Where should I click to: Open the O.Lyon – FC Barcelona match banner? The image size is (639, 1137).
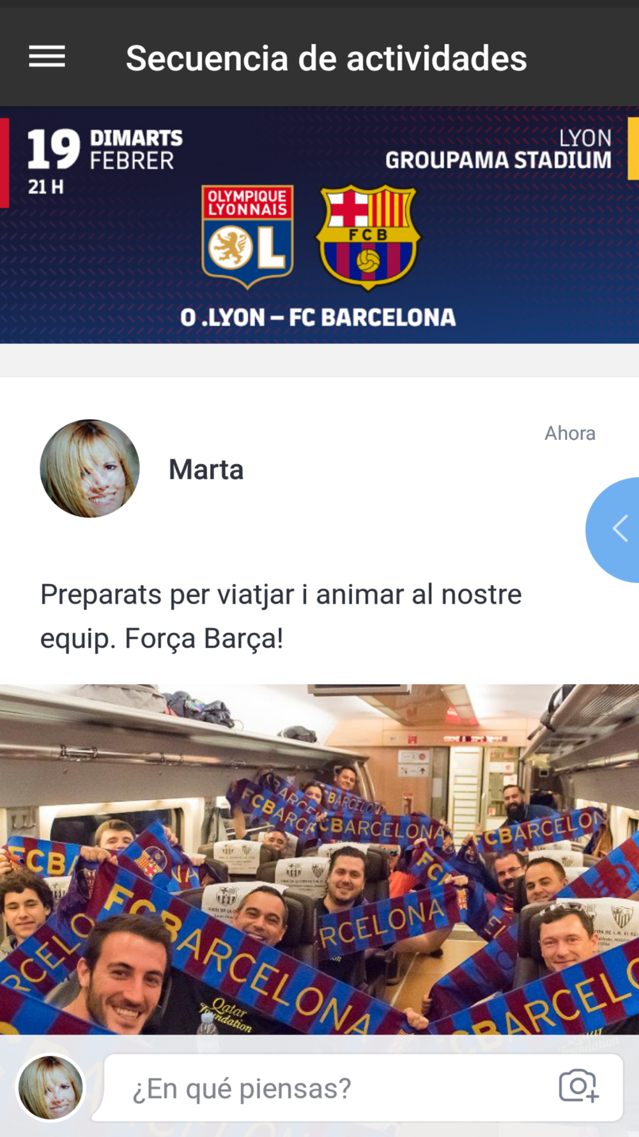(x=319, y=225)
